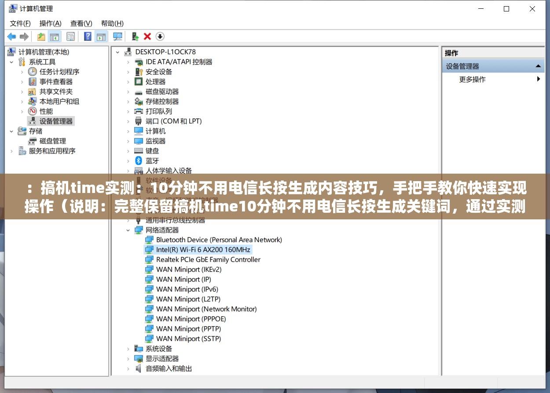
Task: Select Intel(R) Wi-Fi 6 AX200 160MHz adapter
Action: coord(203,250)
